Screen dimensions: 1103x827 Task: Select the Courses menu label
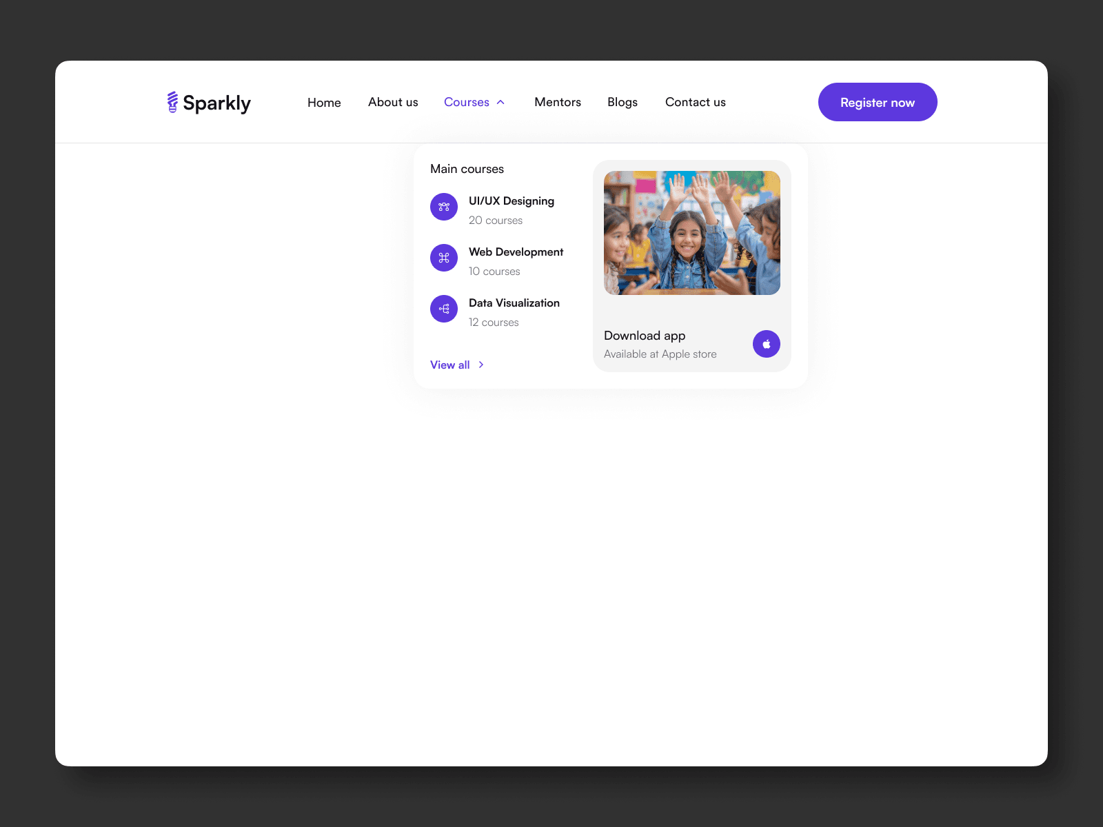click(x=467, y=102)
